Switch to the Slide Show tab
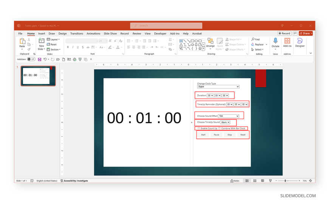 (110, 34)
